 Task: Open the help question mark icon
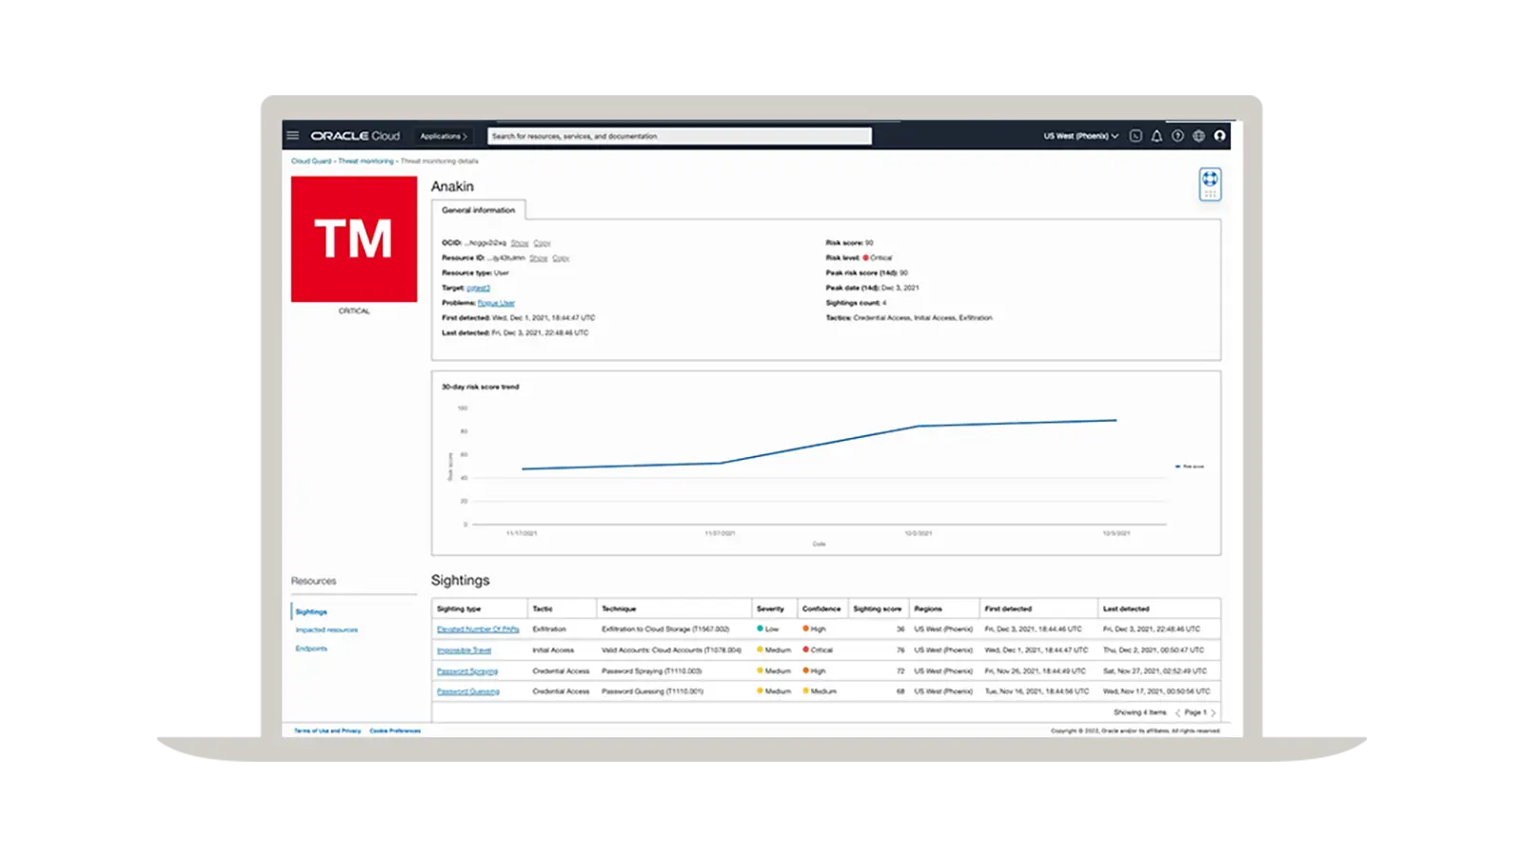pos(1177,136)
